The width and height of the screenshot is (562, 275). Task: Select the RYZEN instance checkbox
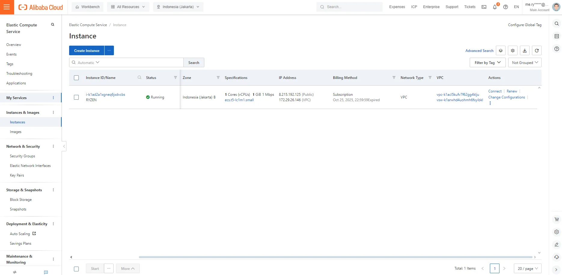76,97
